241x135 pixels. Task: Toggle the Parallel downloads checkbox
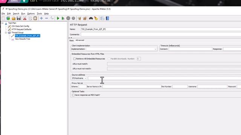point(109,59)
